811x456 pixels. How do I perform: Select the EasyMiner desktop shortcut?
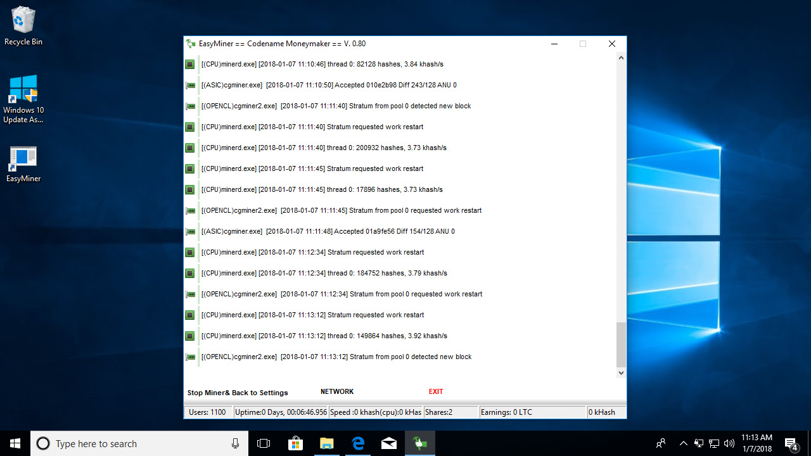(23, 165)
